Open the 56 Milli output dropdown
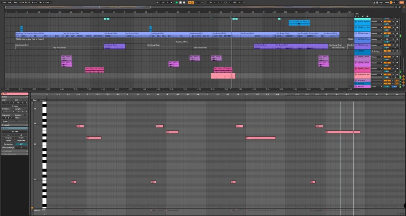The width and height of the screenshot is (406, 216). [x=377, y=51]
